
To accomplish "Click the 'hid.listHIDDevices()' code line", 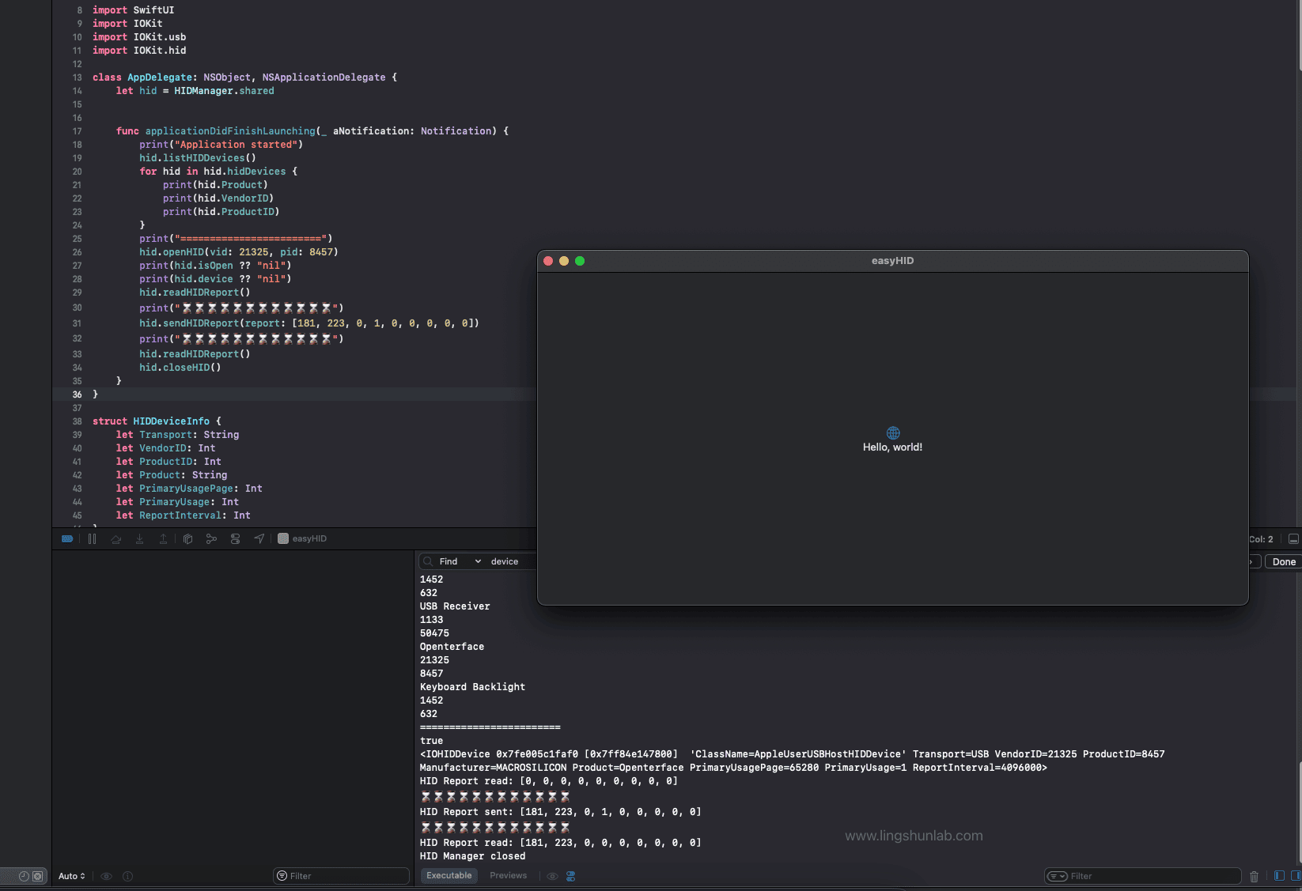I will 198,158.
